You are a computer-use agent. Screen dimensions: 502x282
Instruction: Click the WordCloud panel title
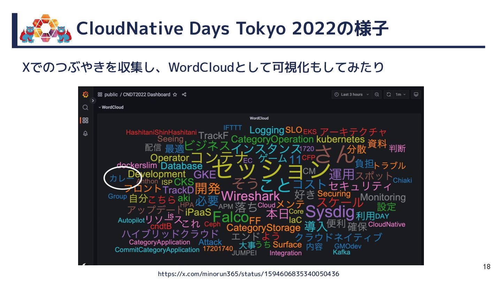(x=259, y=118)
